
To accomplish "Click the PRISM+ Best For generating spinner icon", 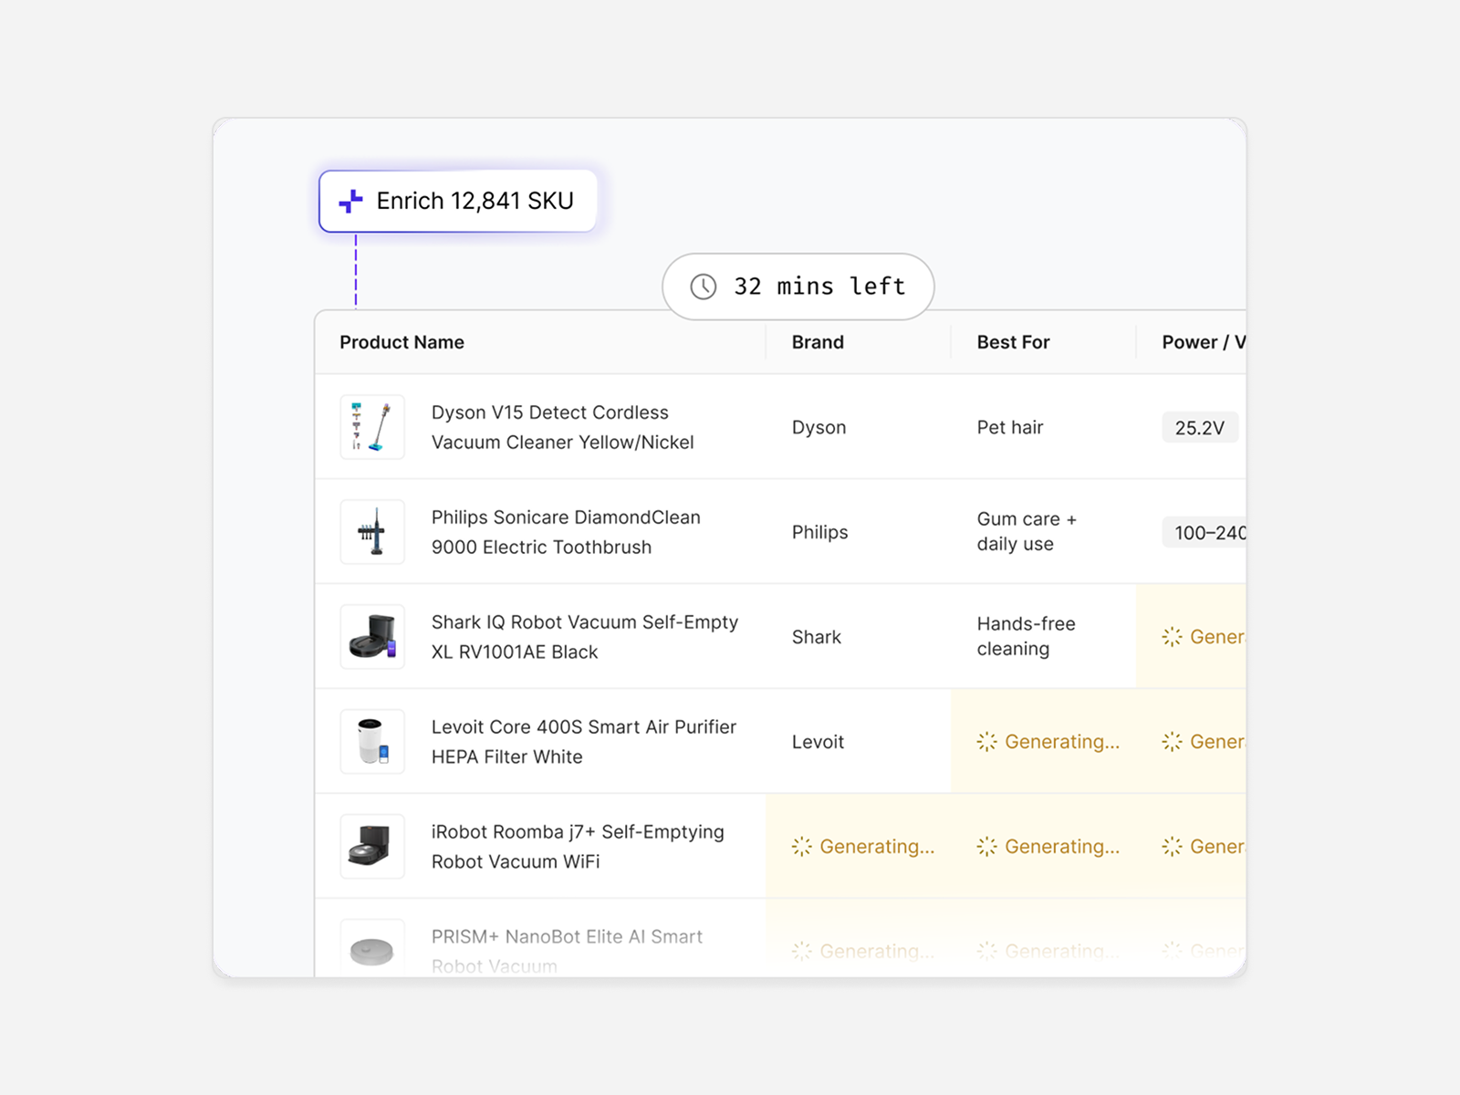I will 986,952.
